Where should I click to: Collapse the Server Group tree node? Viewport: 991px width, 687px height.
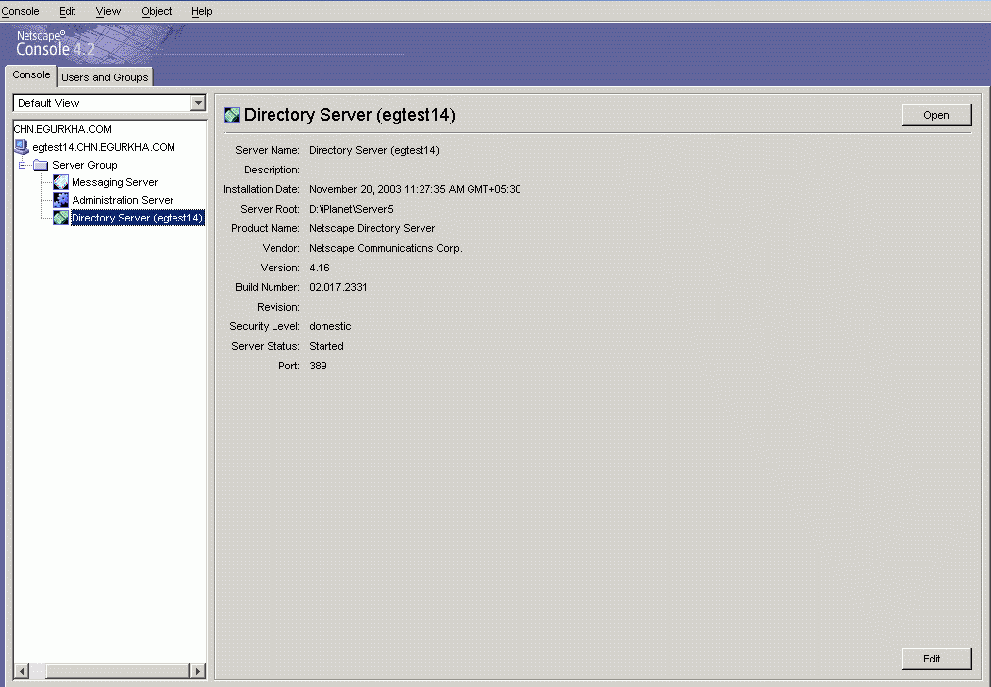[x=23, y=165]
